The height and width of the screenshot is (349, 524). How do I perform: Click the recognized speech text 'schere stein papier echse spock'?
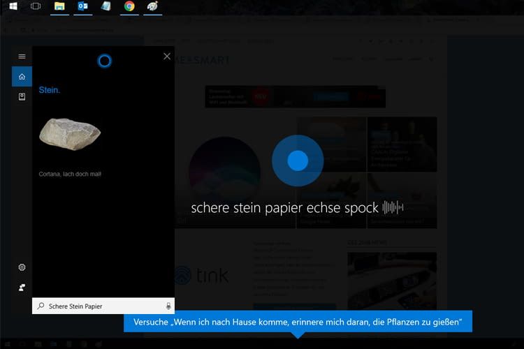[285, 208]
